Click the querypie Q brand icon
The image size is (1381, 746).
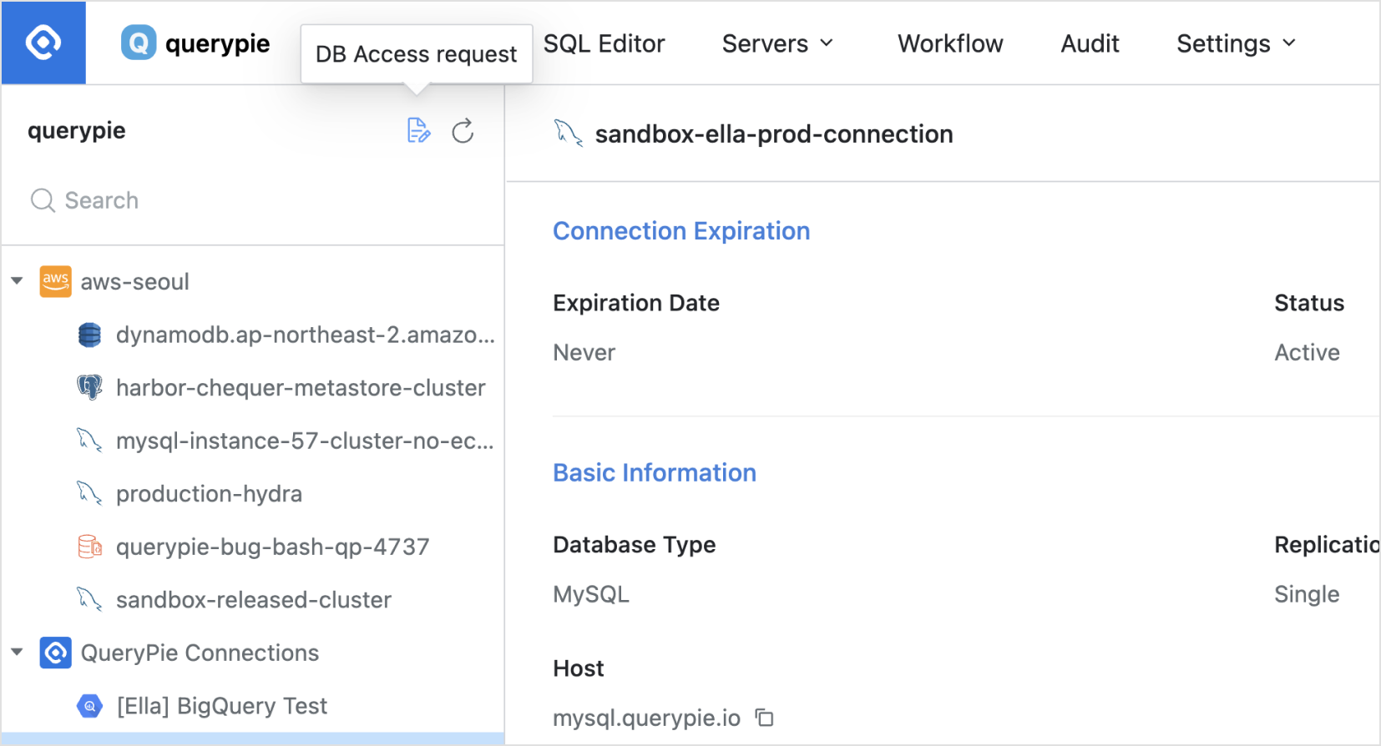coord(139,43)
